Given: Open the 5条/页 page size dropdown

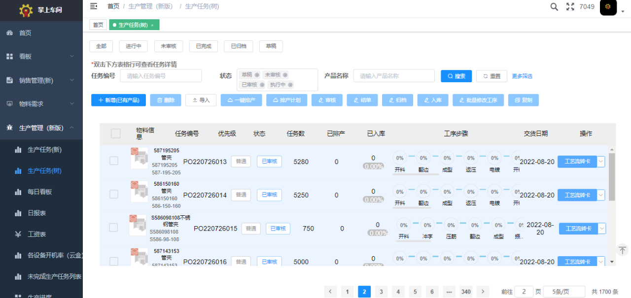Looking at the screenshot, I should click(x=564, y=292).
